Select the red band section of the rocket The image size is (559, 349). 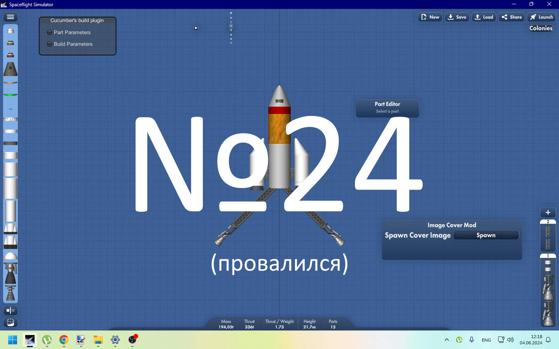tap(279, 111)
